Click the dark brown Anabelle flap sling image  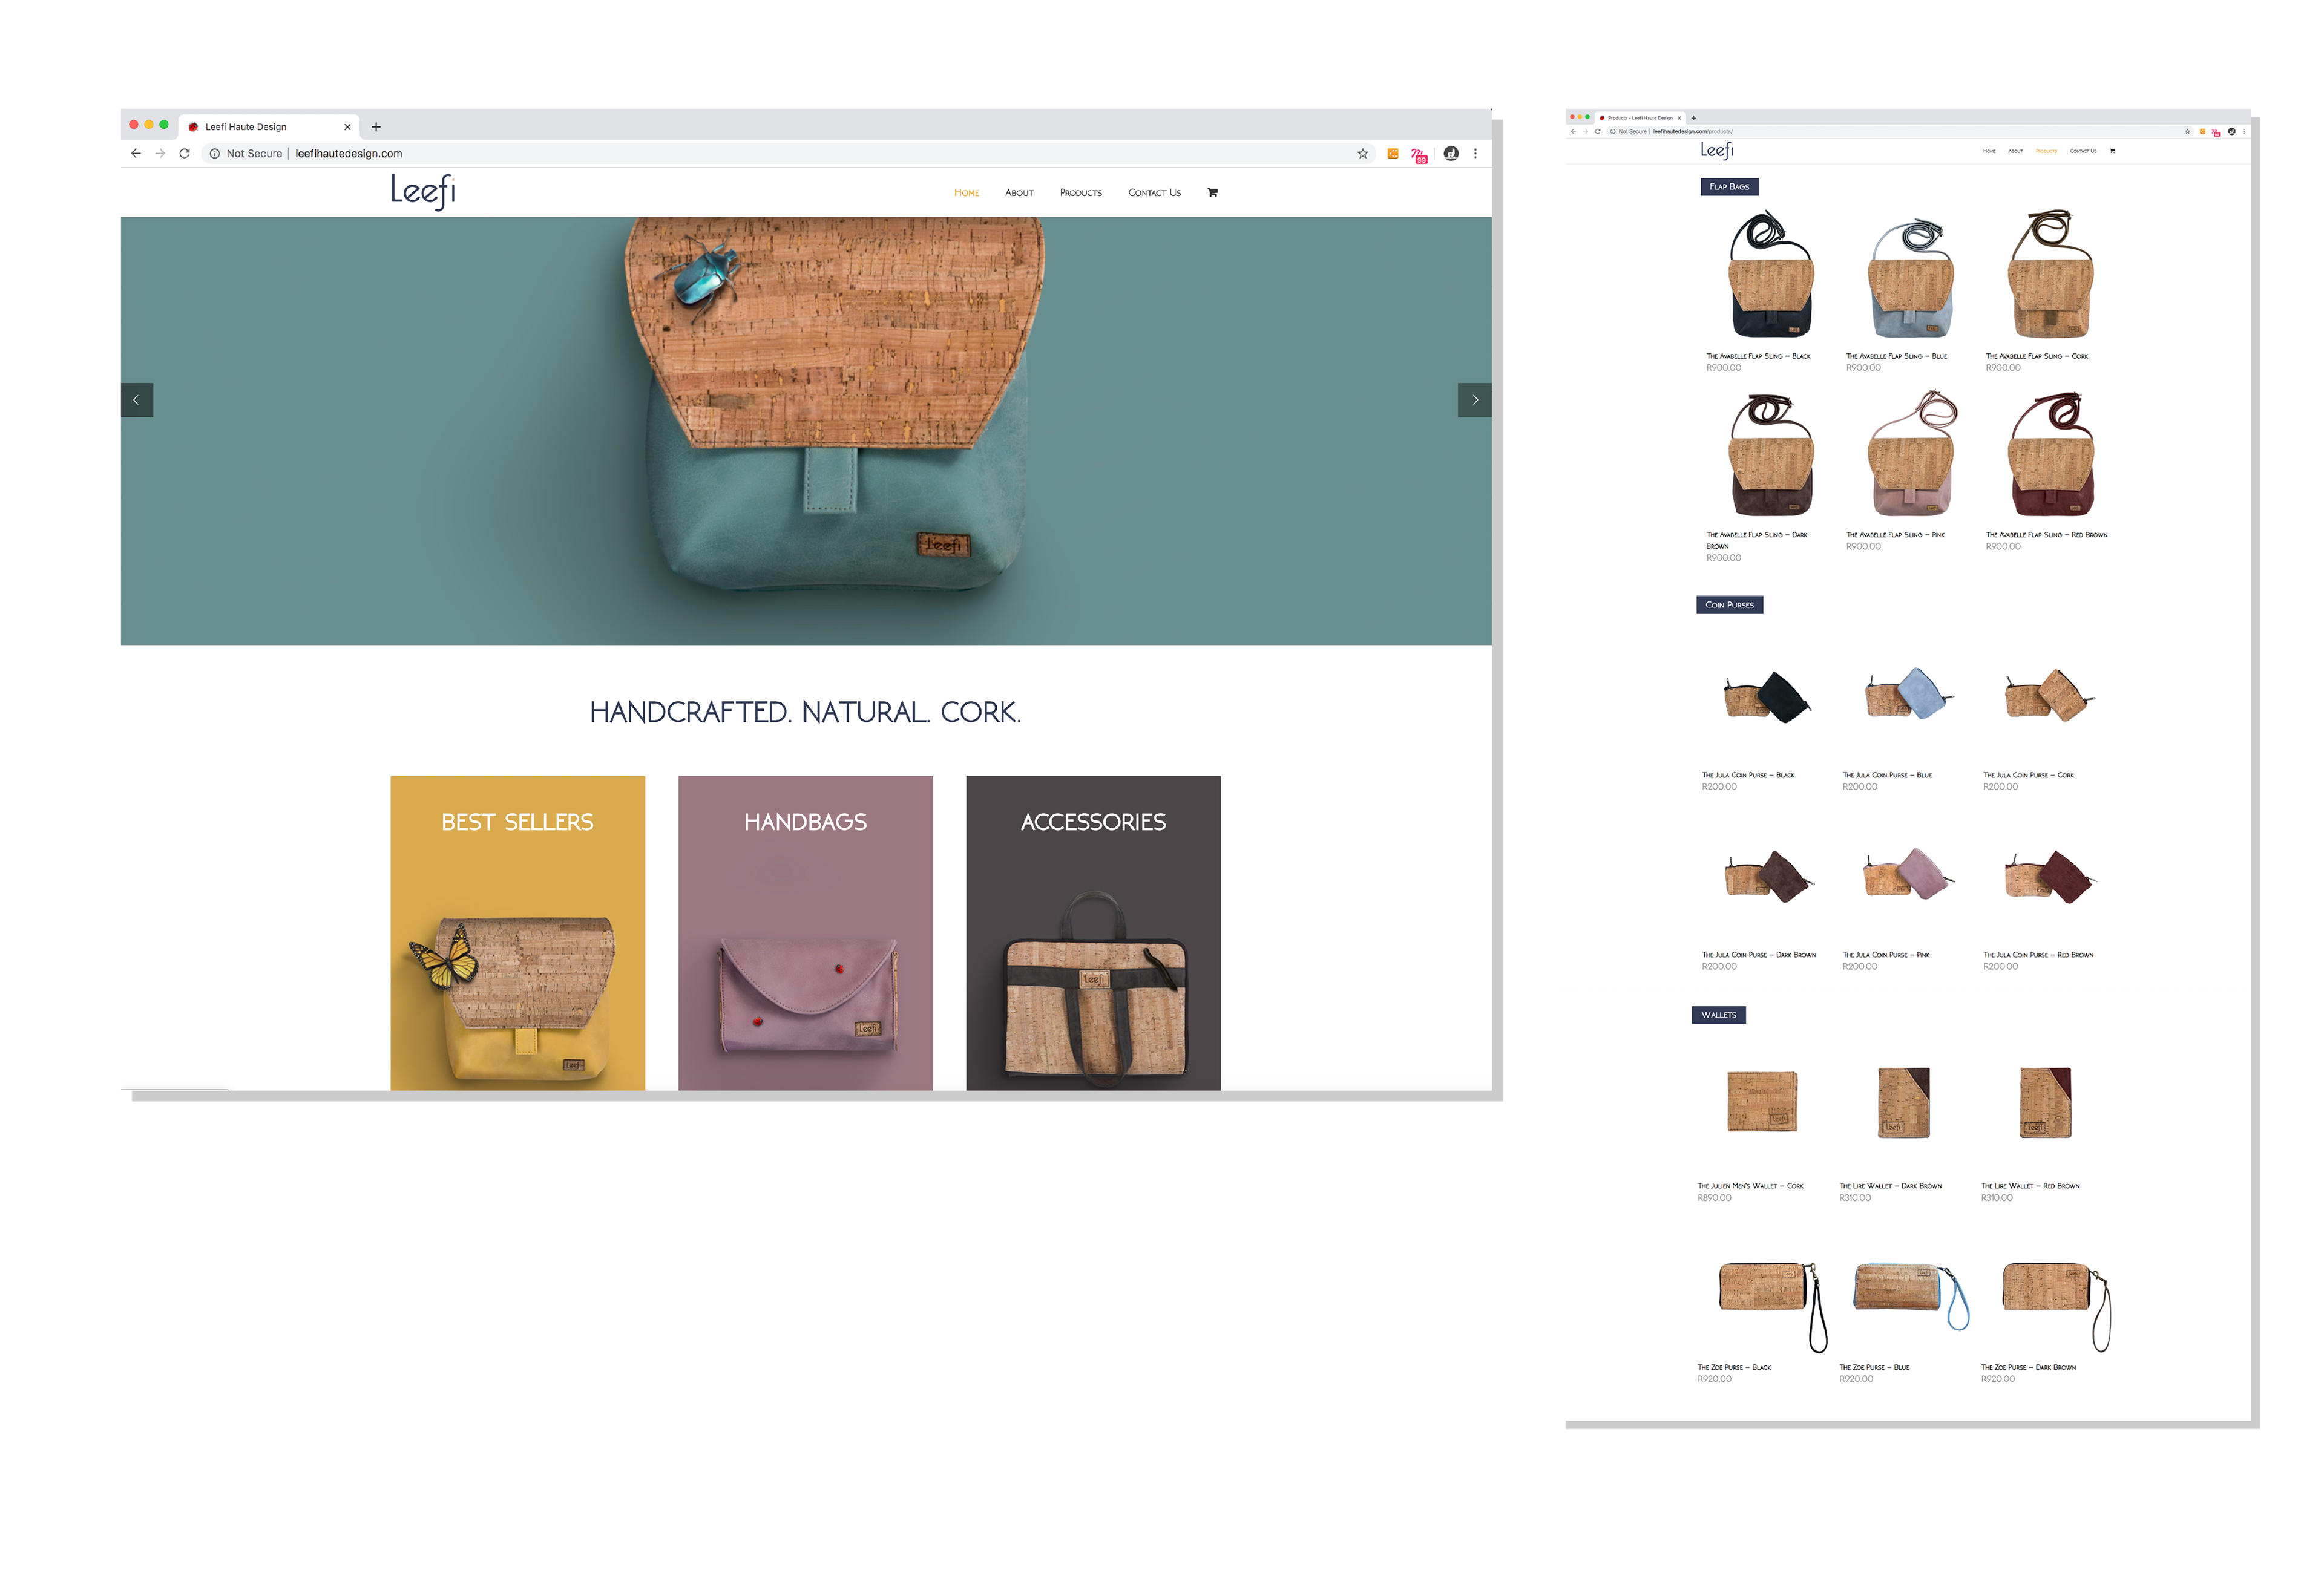pyautogui.click(x=1770, y=455)
